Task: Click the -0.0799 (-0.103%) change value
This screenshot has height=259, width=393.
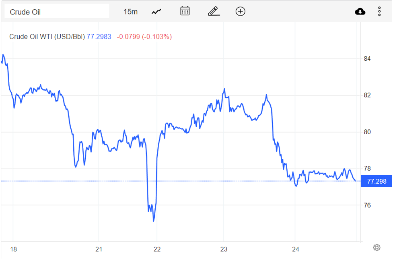Action: [144, 37]
